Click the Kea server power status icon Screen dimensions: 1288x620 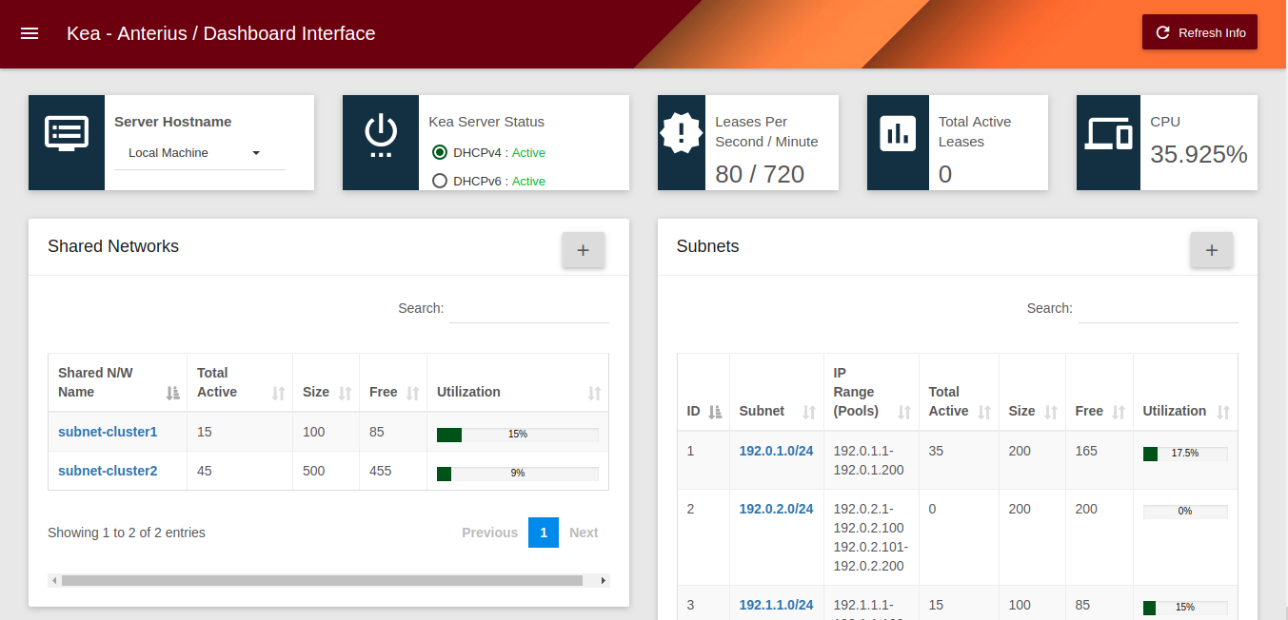(x=381, y=135)
